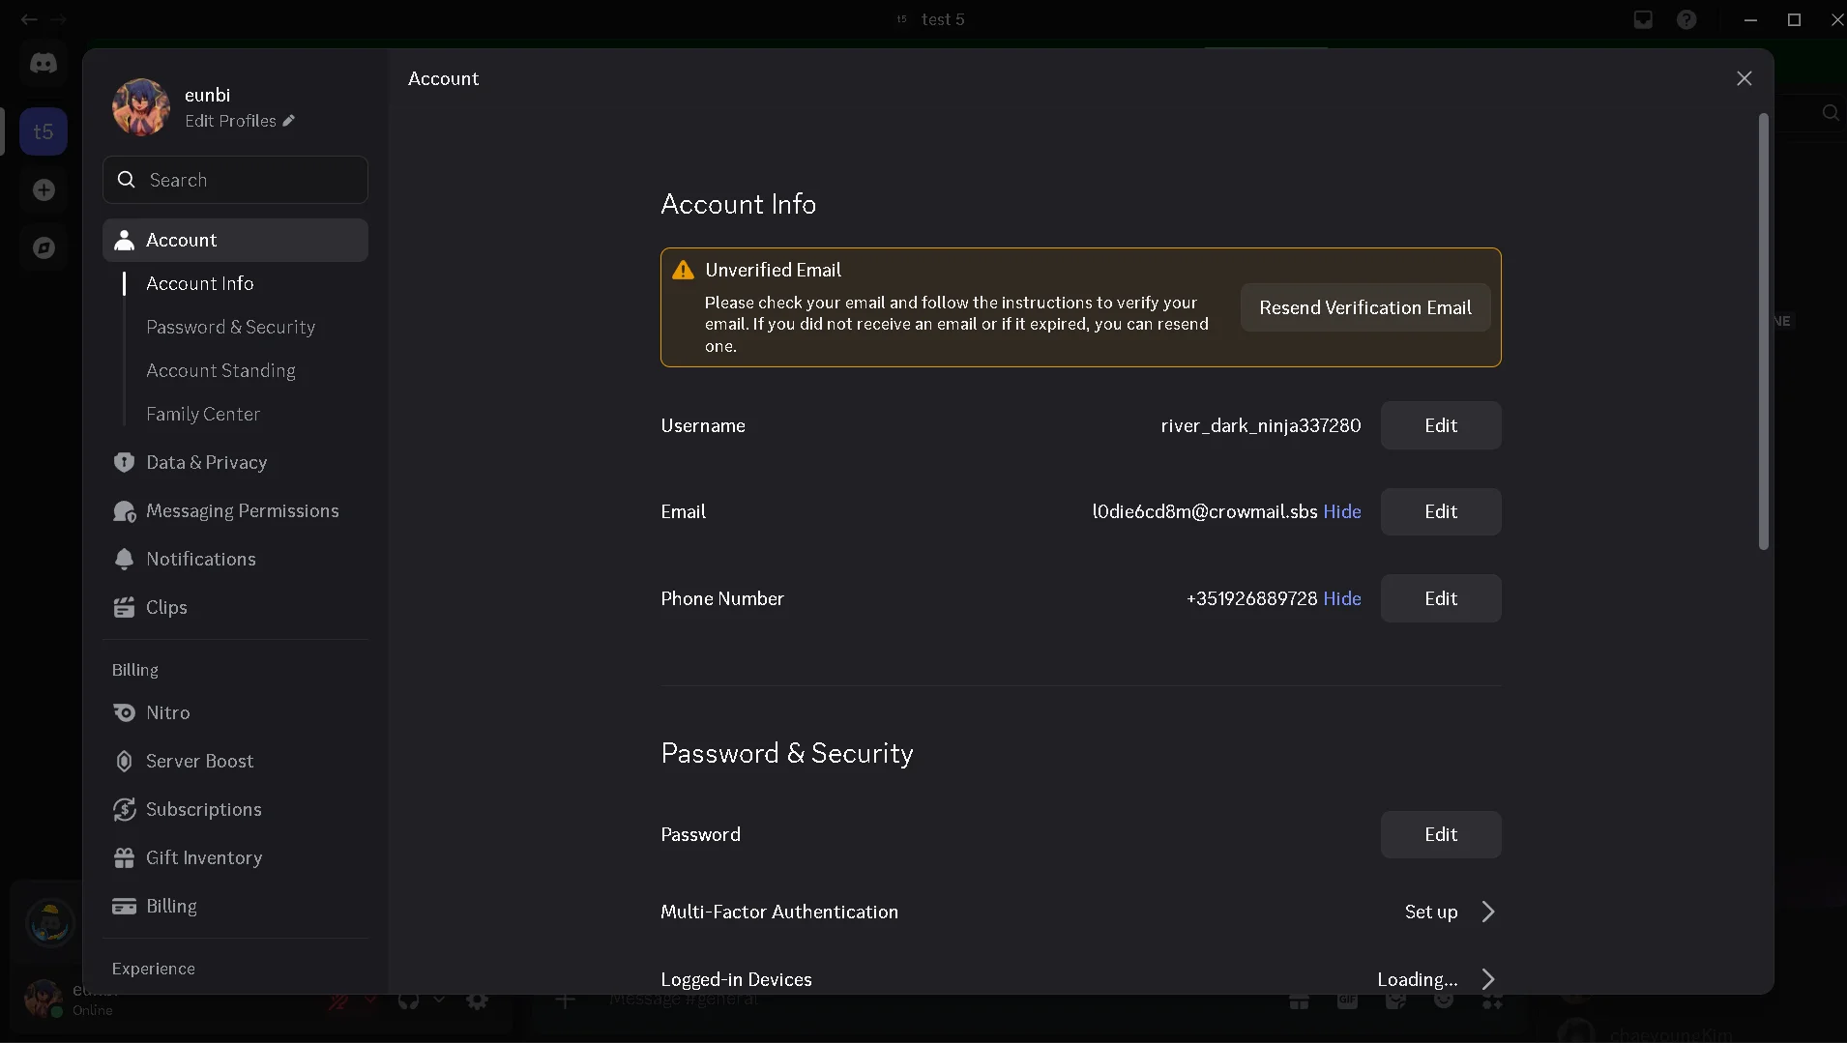This screenshot has width=1847, height=1043.
Task: Click the eunbi profile avatar
Action: coord(141,107)
